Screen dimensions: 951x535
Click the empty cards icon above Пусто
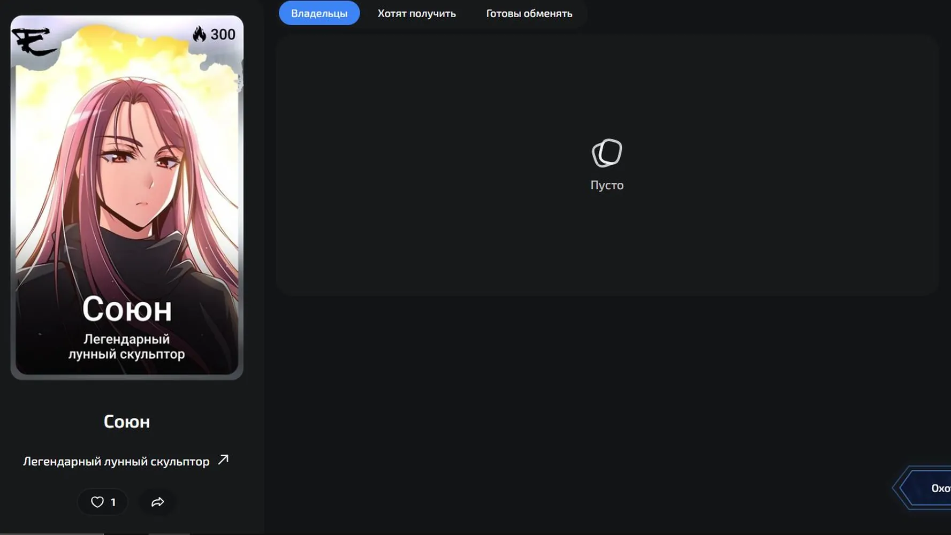click(x=607, y=153)
